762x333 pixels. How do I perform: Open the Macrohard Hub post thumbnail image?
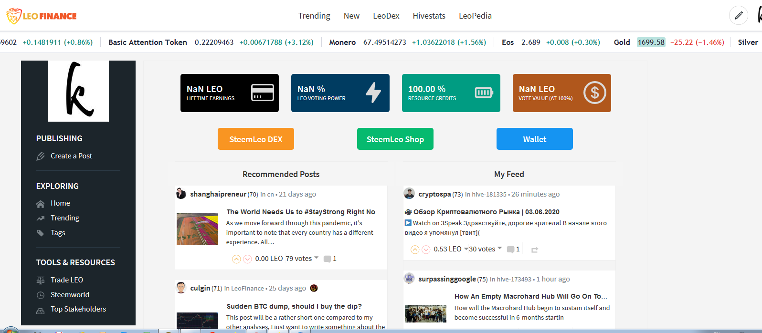pos(425,314)
